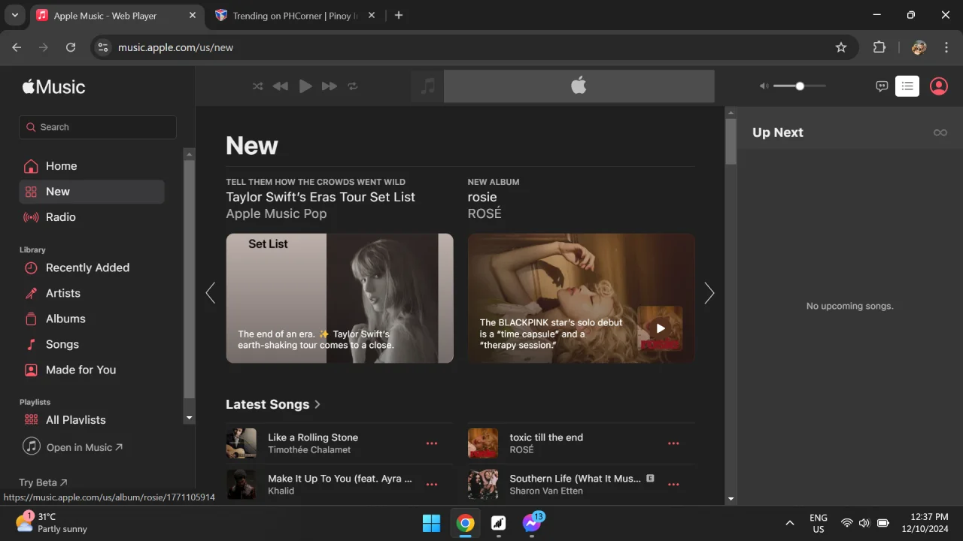The image size is (963, 541).
Task: Open Recently Added library section
Action: 92,267
